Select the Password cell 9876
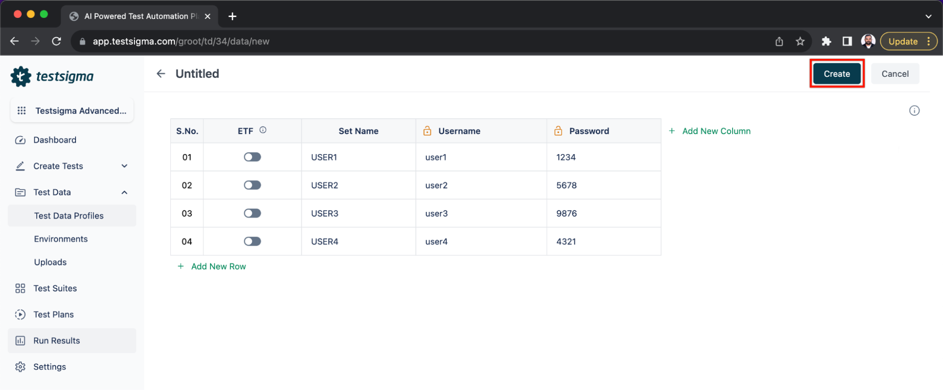Screen dimensions: 943x390 coord(604,213)
